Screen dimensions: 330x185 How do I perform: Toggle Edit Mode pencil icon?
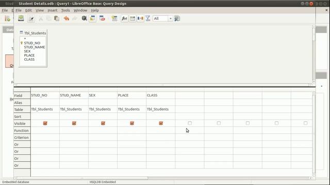point(31,18)
